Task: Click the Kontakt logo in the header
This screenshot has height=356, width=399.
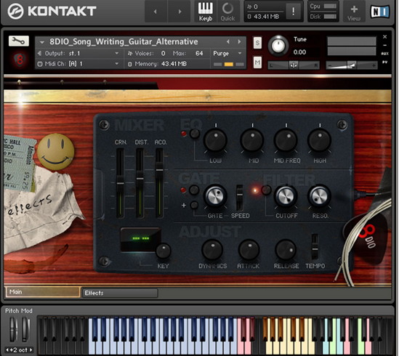Action: click(x=52, y=11)
